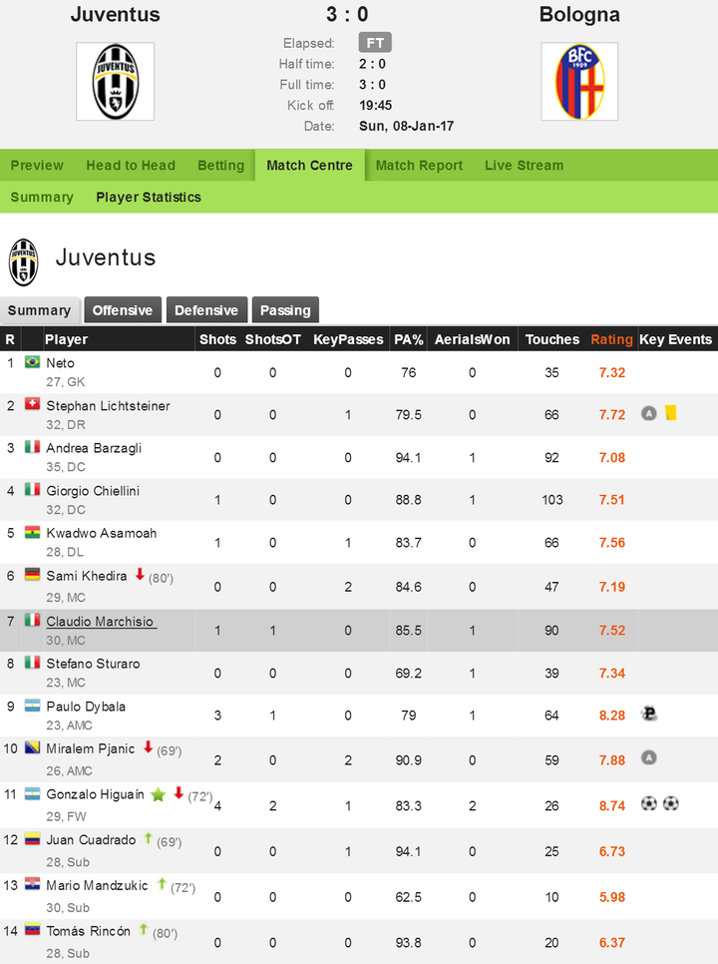Click the small Juventus logo beside the team title
Image resolution: width=718 pixels, height=964 pixels.
click(23, 261)
